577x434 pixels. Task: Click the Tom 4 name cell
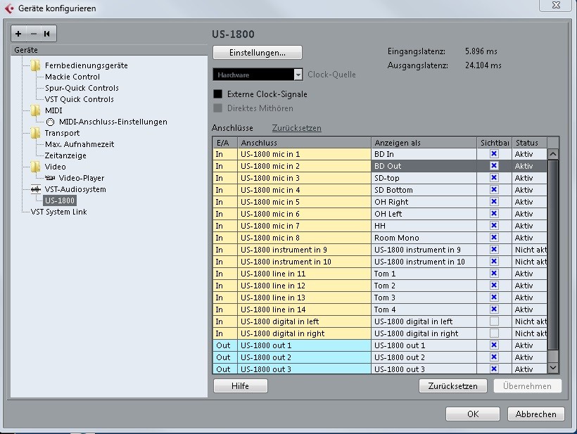[424, 309]
